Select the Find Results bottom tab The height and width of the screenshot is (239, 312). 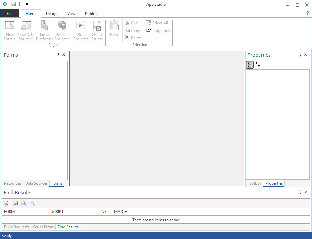pyautogui.click(x=68, y=227)
